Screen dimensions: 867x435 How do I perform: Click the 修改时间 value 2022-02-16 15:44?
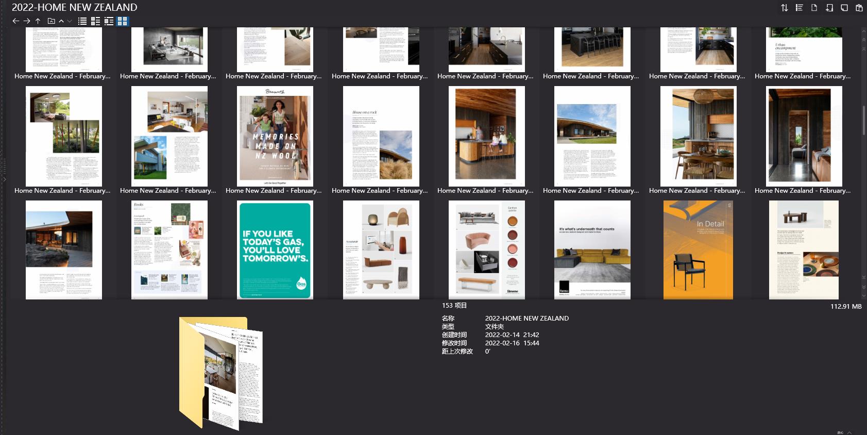[512, 343]
